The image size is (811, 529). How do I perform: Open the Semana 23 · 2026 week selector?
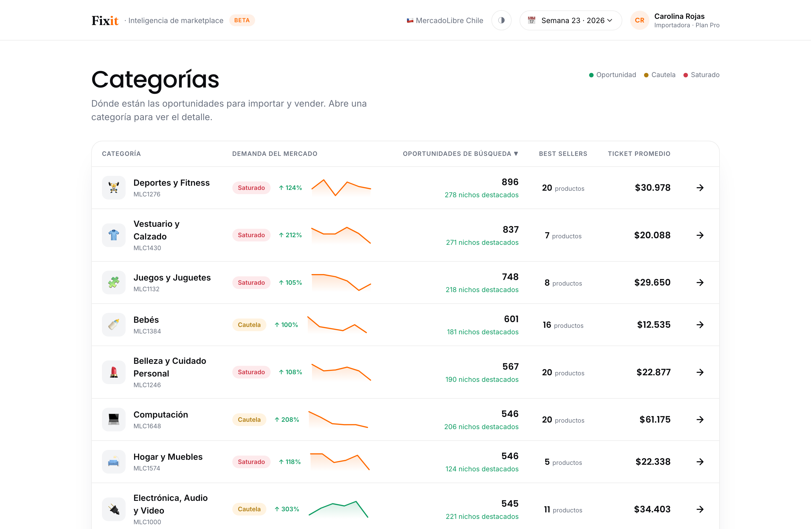(571, 21)
